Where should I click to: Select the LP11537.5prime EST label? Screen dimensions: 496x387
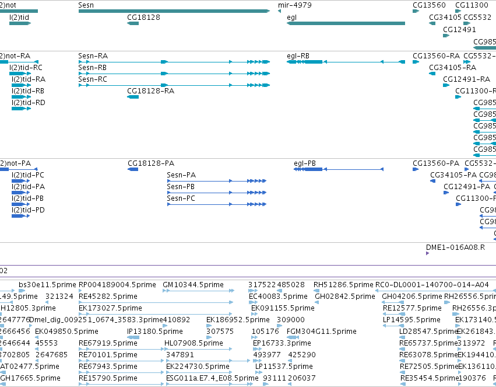(x=284, y=367)
